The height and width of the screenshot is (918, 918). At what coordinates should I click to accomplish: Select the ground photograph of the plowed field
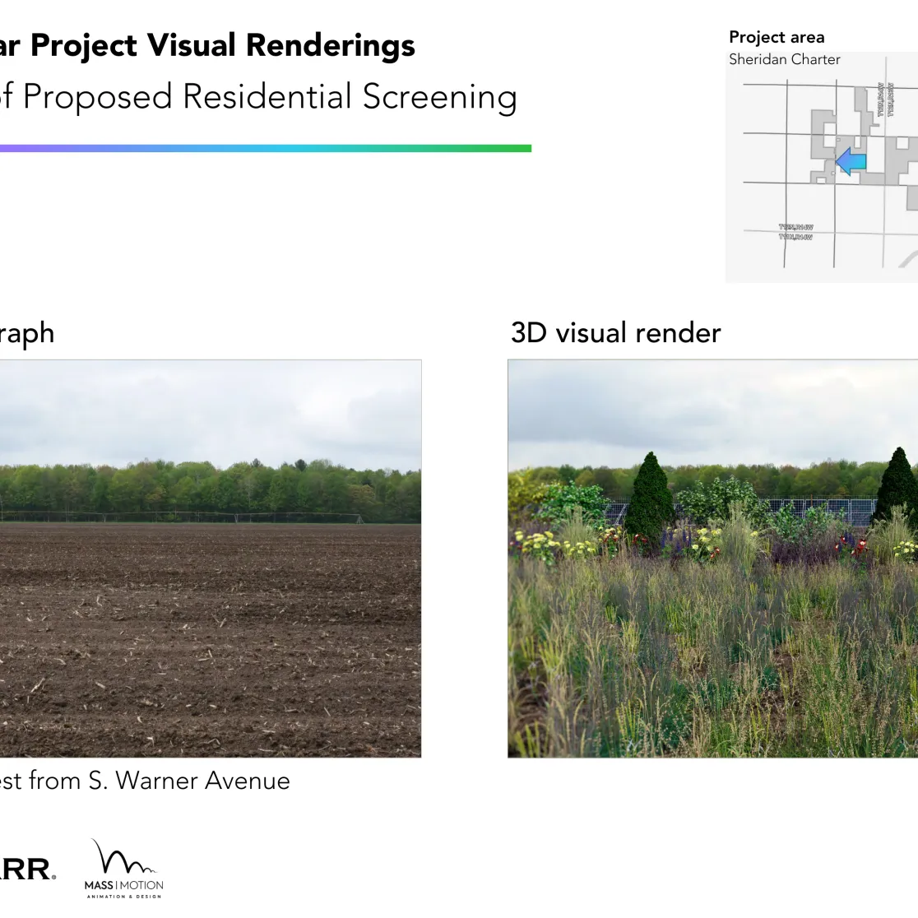tap(206, 555)
